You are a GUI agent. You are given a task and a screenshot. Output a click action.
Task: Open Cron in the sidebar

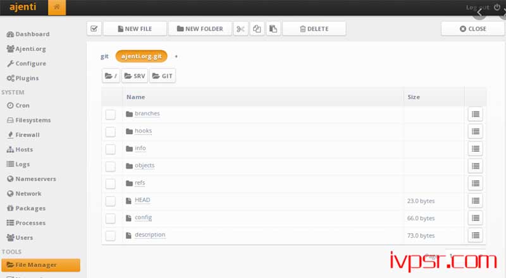[18, 106]
